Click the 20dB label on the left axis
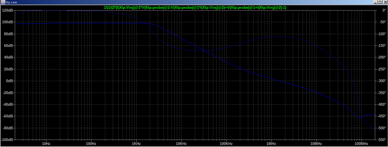Viewport: 388px width, 147px height. [8, 69]
